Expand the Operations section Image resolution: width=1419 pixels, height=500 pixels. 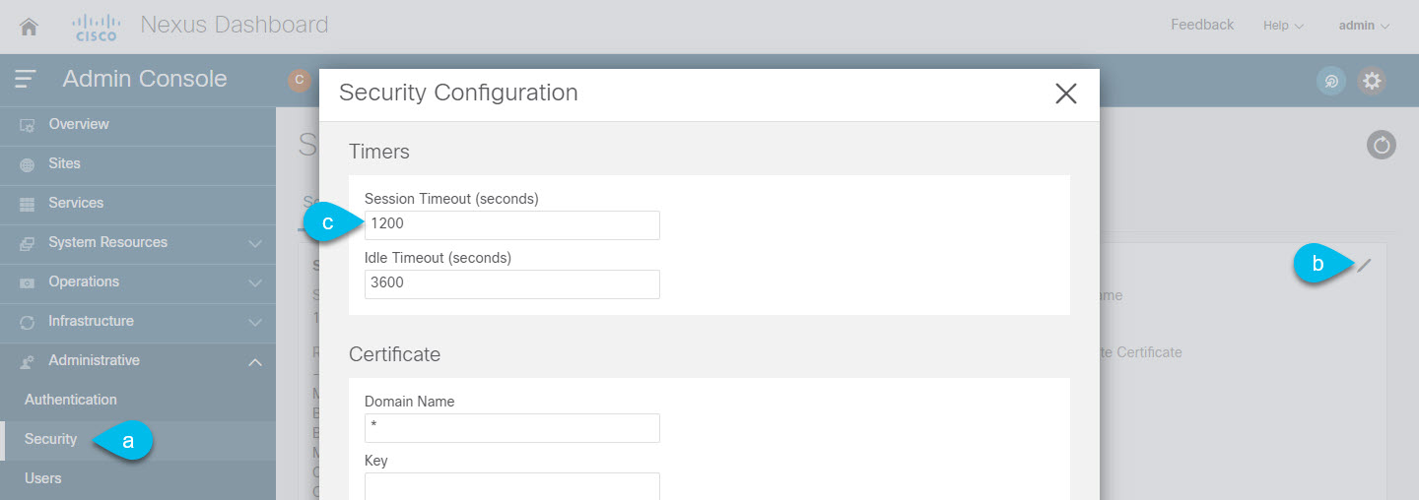point(138,281)
